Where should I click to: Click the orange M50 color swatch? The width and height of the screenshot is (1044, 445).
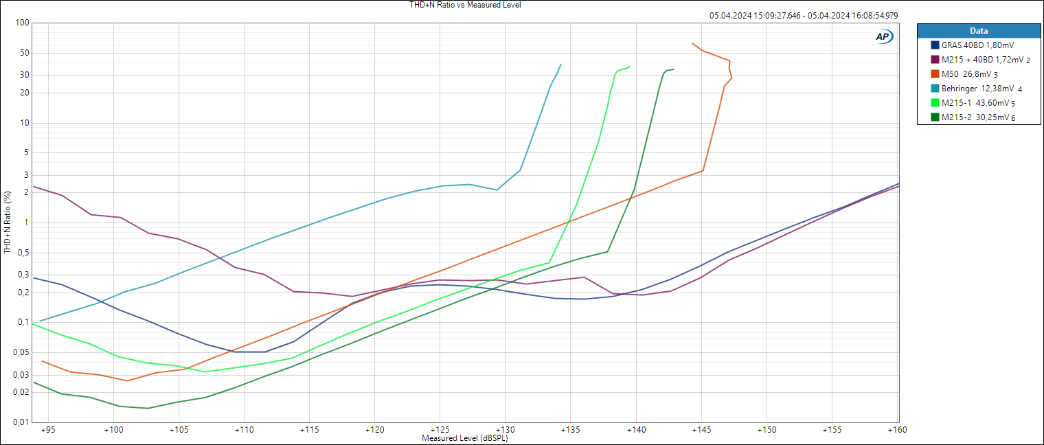click(x=935, y=74)
